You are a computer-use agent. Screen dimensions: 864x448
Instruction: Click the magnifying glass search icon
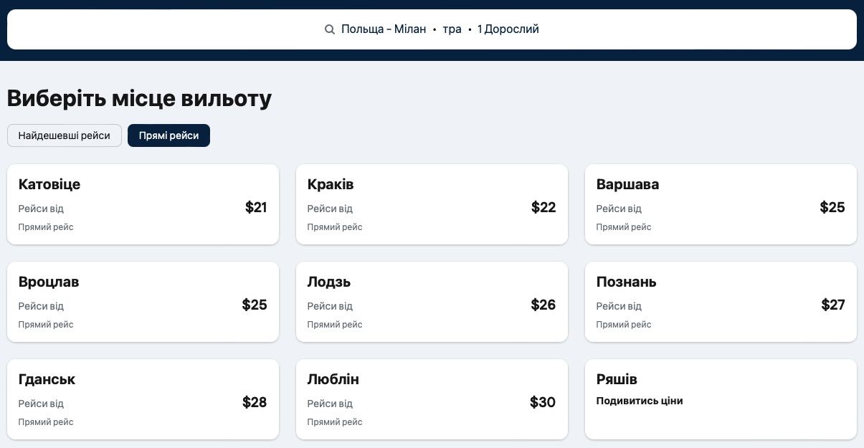click(330, 29)
